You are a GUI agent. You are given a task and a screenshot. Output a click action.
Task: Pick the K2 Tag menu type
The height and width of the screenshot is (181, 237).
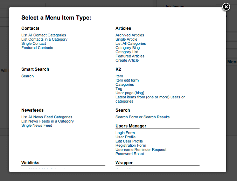[x=119, y=89]
